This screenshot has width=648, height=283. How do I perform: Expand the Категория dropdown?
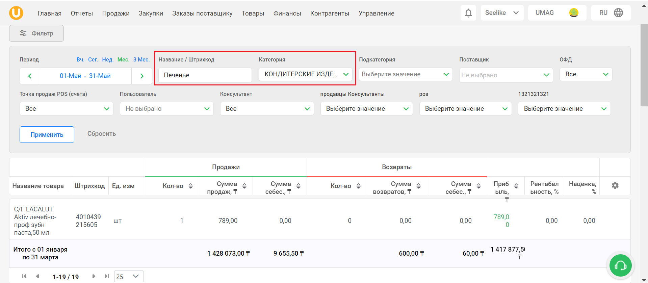pos(306,74)
